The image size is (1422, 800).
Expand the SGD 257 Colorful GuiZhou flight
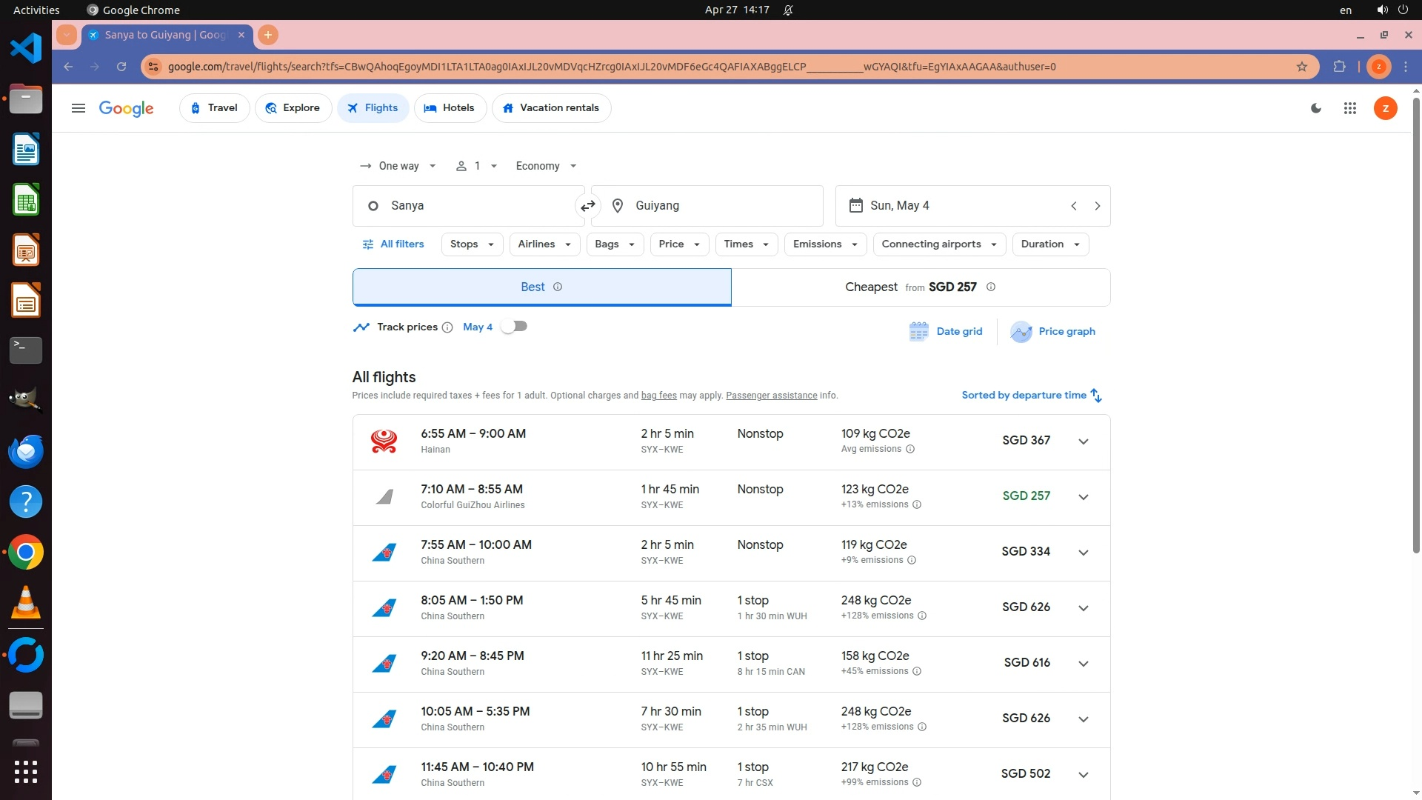pyautogui.click(x=1083, y=497)
